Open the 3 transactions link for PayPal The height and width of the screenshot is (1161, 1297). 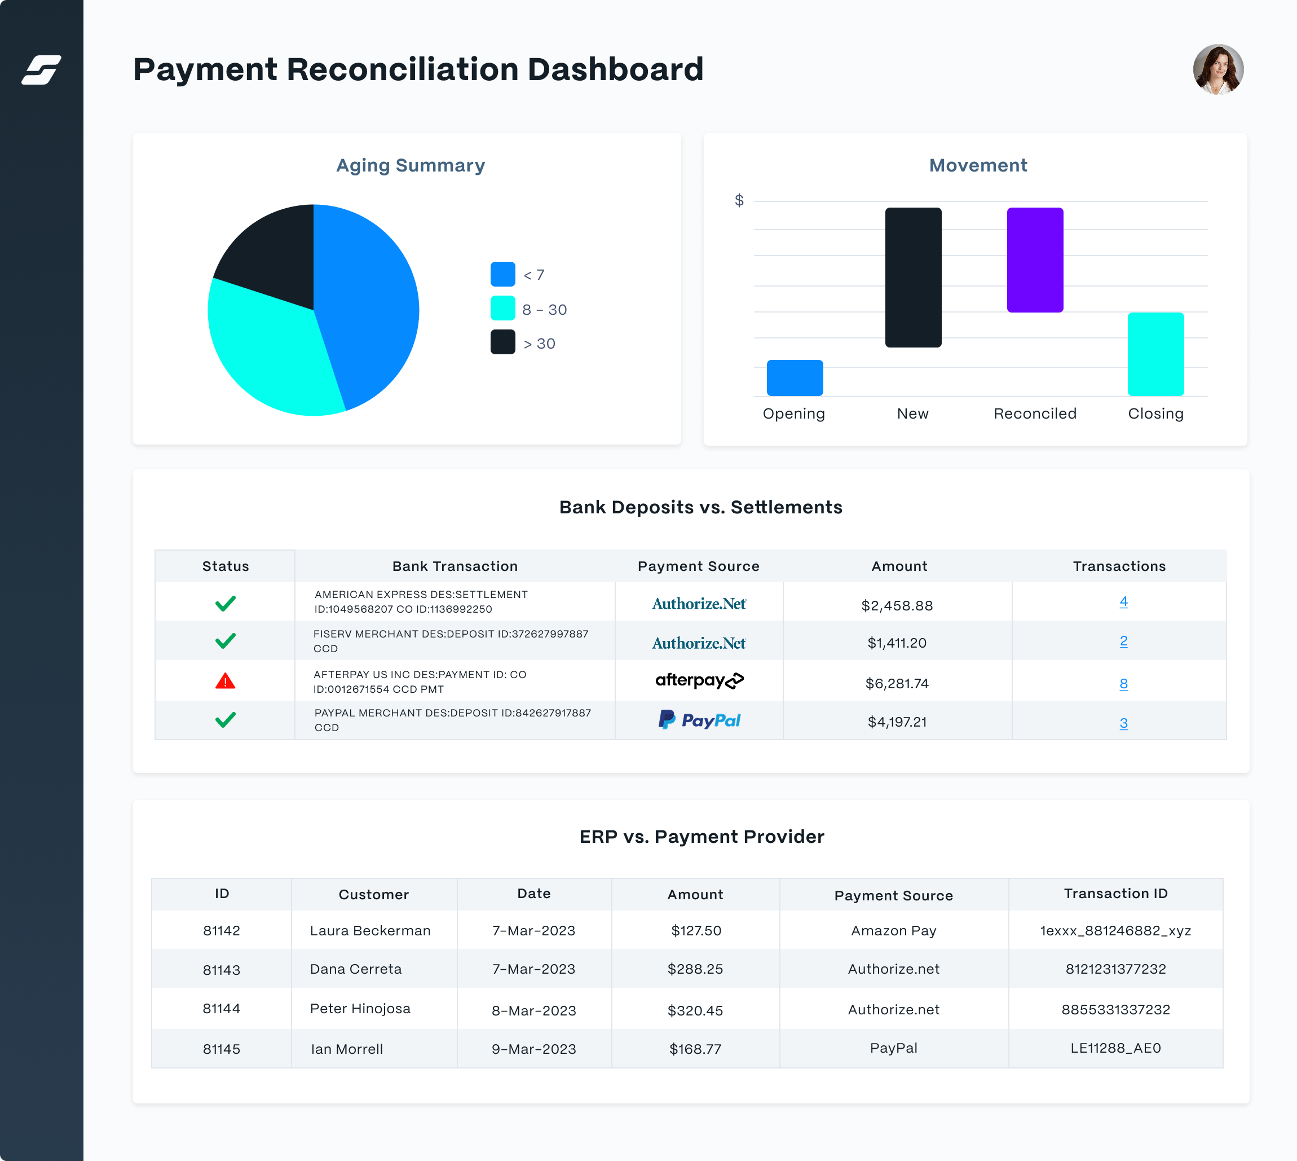tap(1123, 723)
